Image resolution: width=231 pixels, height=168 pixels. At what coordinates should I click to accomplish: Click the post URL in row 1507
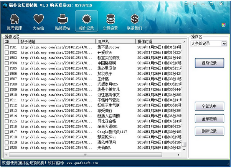56,79
